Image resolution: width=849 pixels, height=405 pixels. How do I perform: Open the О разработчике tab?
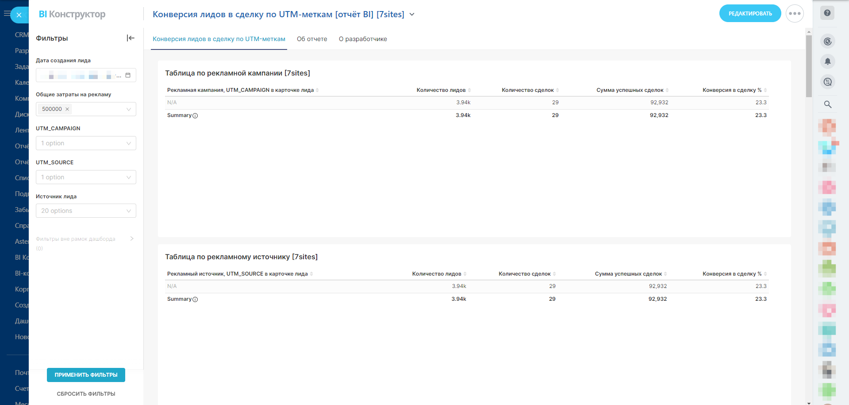[x=363, y=39]
